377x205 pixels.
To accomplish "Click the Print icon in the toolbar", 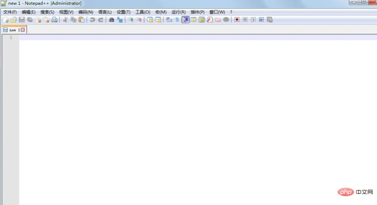I will 54,20.
